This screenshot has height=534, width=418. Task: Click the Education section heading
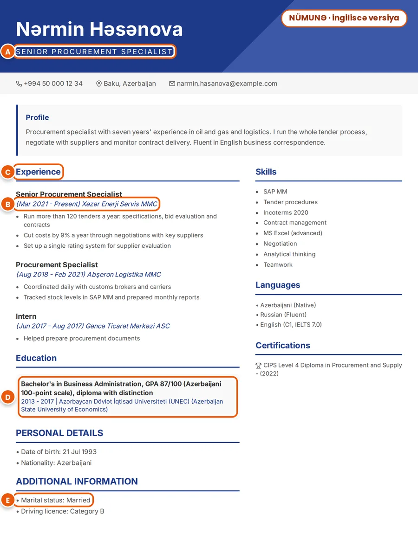coord(36,358)
